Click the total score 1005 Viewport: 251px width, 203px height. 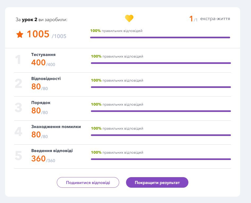coord(38,34)
